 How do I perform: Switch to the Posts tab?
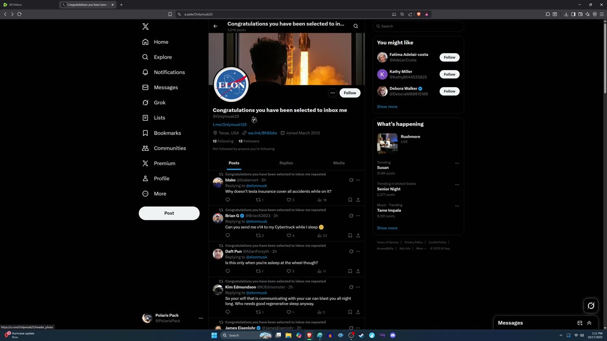[x=234, y=163]
